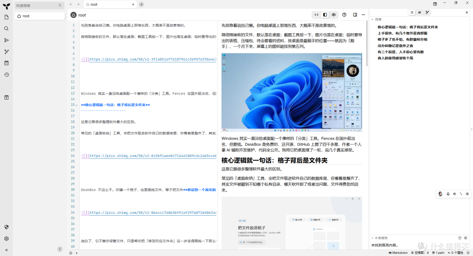Collapse the 0 处高亮 highlights section
The height and width of the screenshot is (256, 473).
pyautogui.click(x=373, y=238)
